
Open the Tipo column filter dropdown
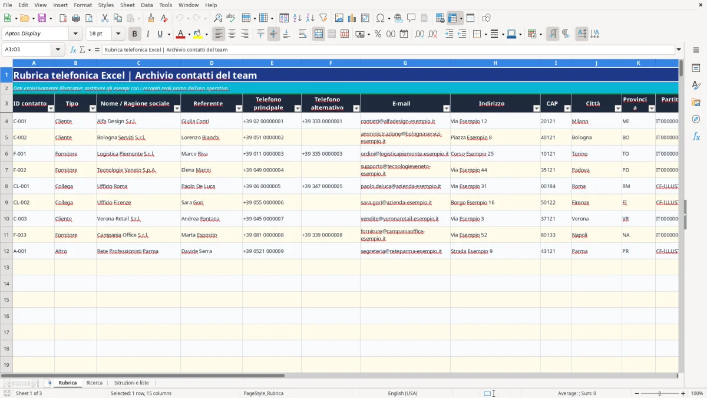(x=92, y=108)
